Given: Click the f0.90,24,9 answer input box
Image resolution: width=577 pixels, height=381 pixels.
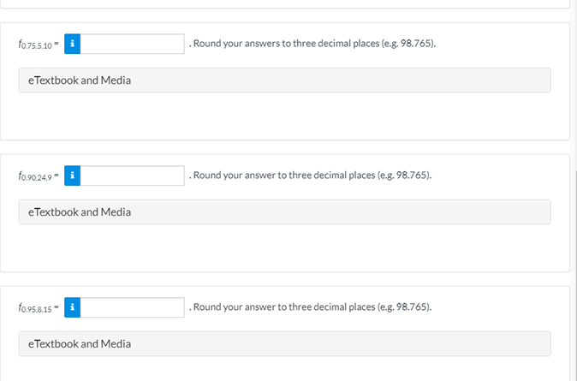Looking at the screenshot, I should pyautogui.click(x=133, y=176).
